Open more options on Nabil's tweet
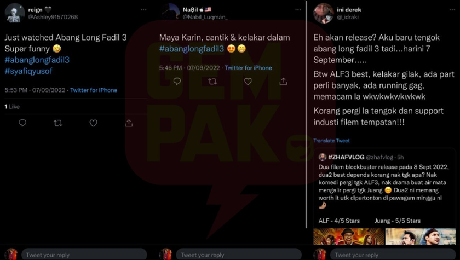Image resolution: width=460 pixels, height=260 pixels. (x=298, y=10)
